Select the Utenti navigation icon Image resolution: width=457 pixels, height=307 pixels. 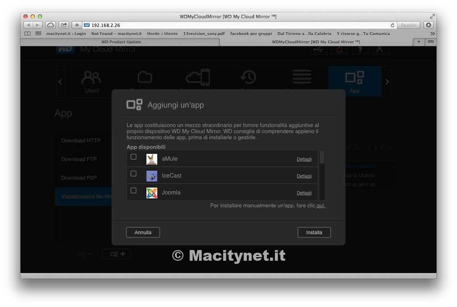tap(91, 81)
